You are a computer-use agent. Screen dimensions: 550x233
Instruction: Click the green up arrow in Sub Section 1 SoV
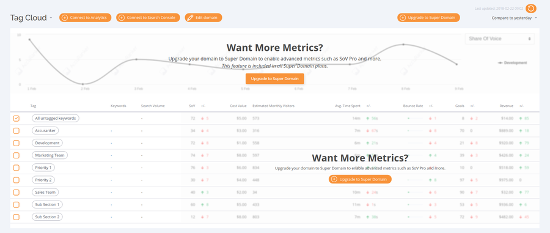click(x=203, y=204)
